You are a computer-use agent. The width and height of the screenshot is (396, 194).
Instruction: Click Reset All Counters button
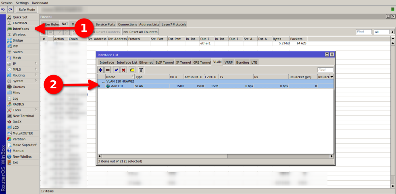(x=140, y=32)
